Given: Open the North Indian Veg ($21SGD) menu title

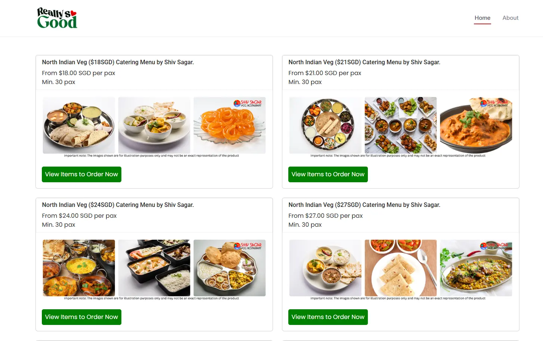Looking at the screenshot, I should pyautogui.click(x=364, y=62).
